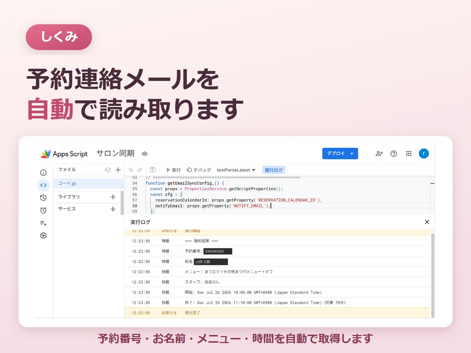Viewport: 471px width, 353px height.
Task: Click the デバッグ debug button
Action: [199, 170]
